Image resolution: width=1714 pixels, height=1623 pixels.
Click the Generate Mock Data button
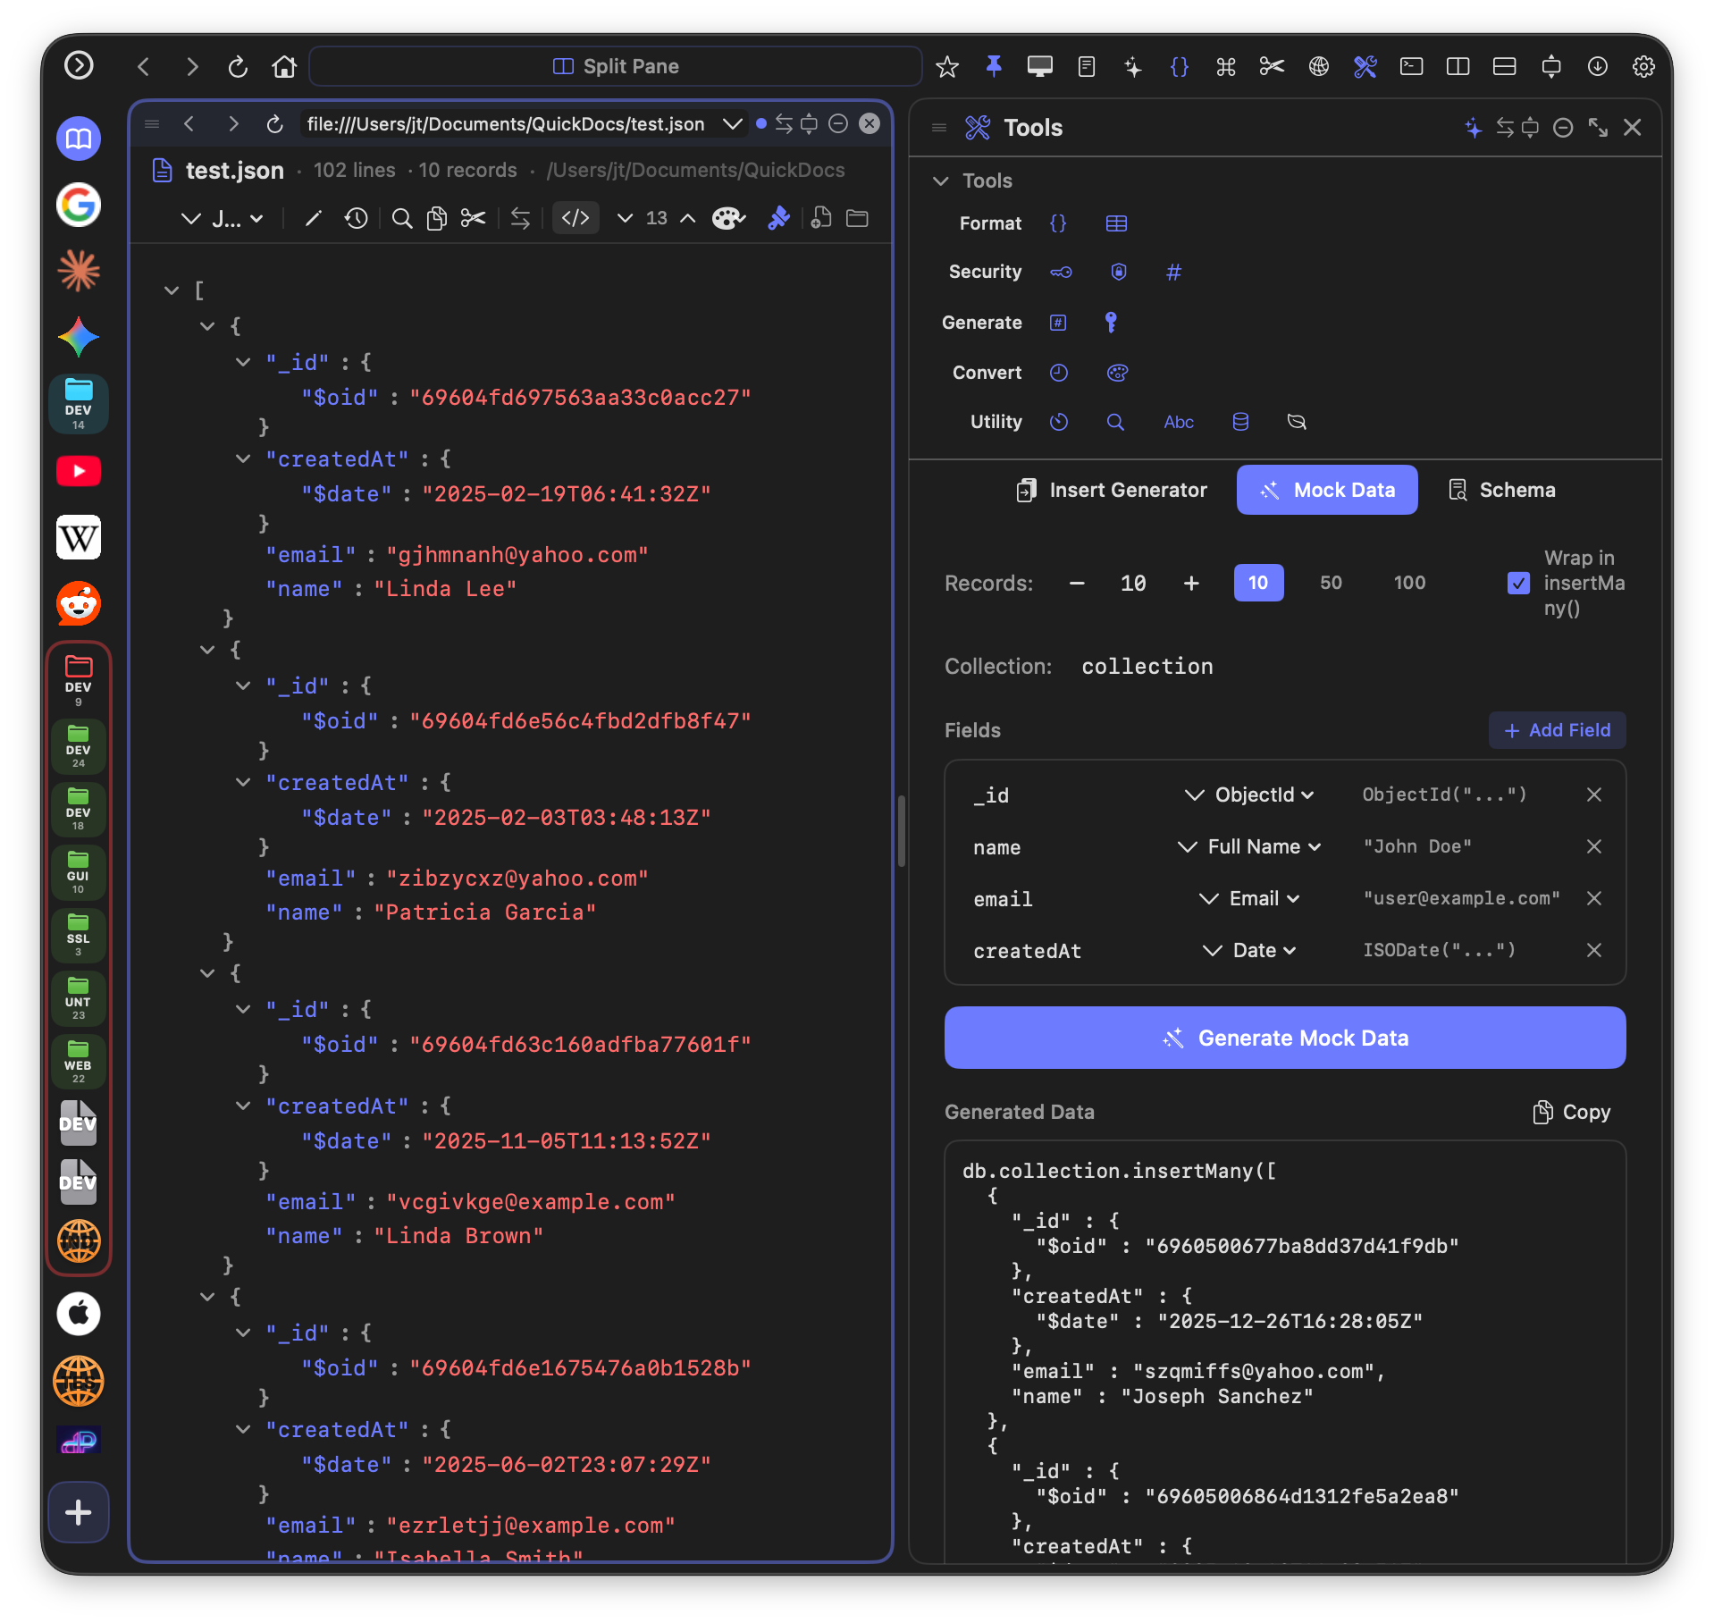pyautogui.click(x=1285, y=1038)
